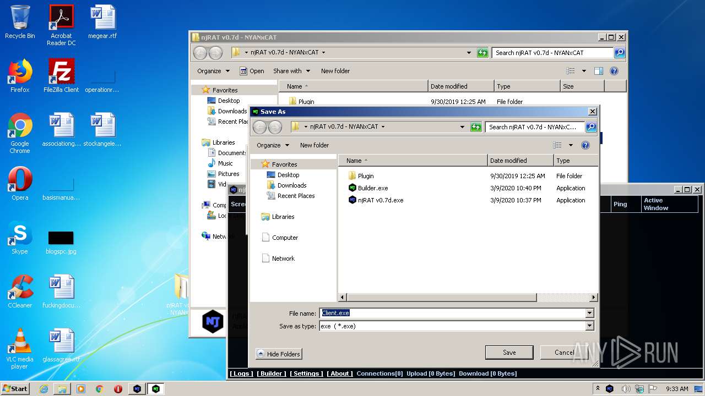
Task: Open About tab in njRAT window
Action: (340, 373)
